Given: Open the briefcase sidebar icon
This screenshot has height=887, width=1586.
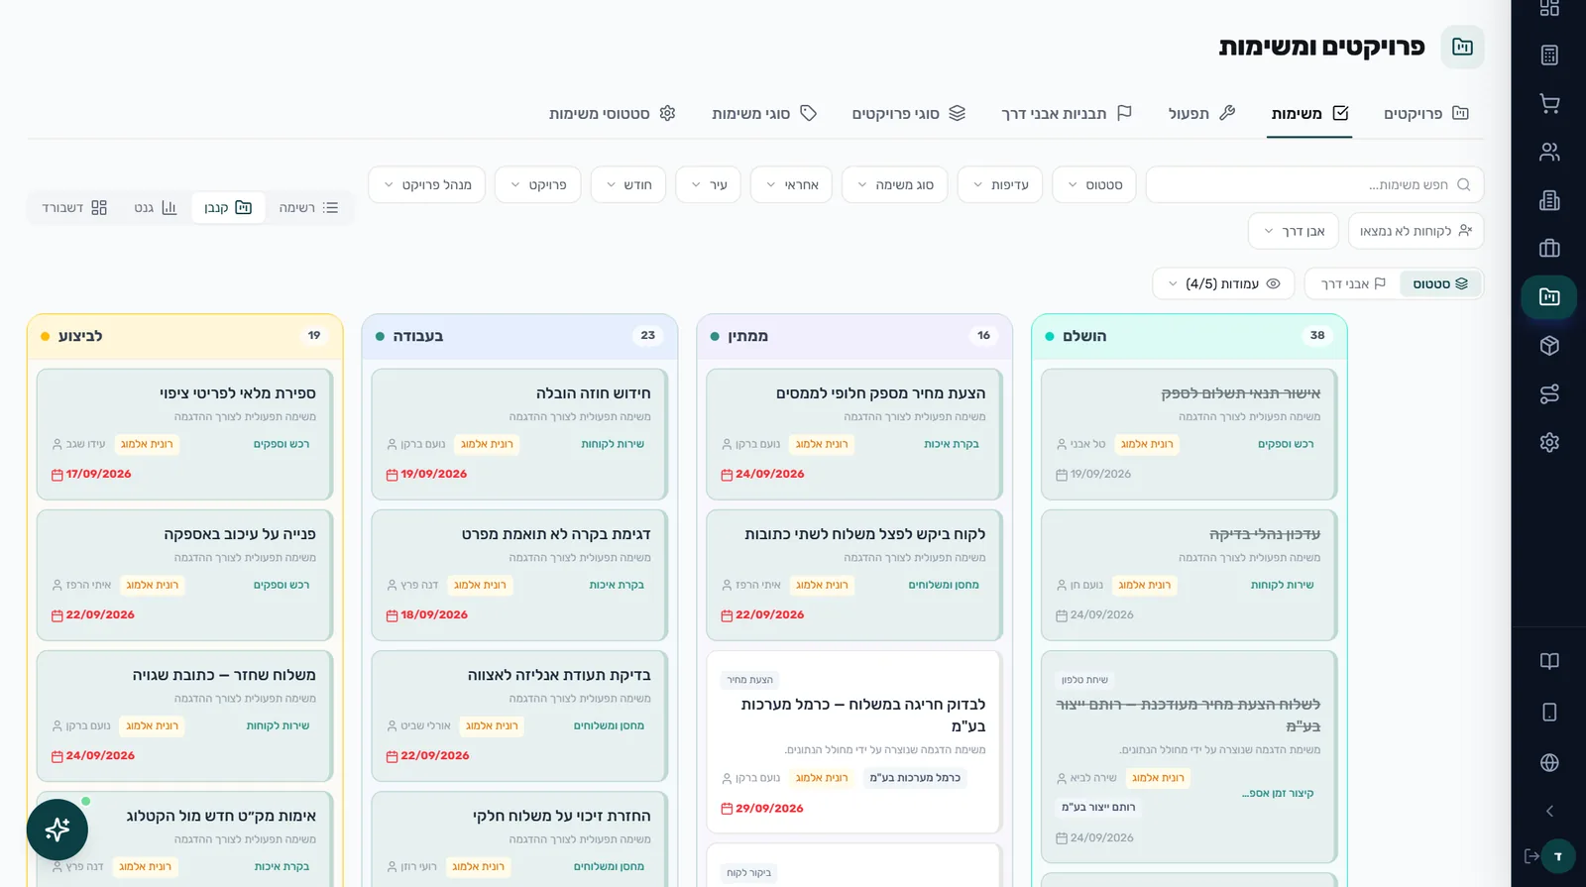Looking at the screenshot, I should [x=1549, y=249].
